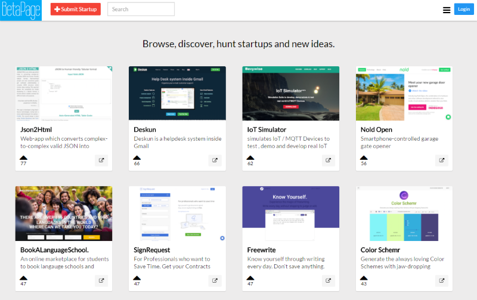Click the Freewrite title link
This screenshot has width=477, height=300.
tap(261, 250)
